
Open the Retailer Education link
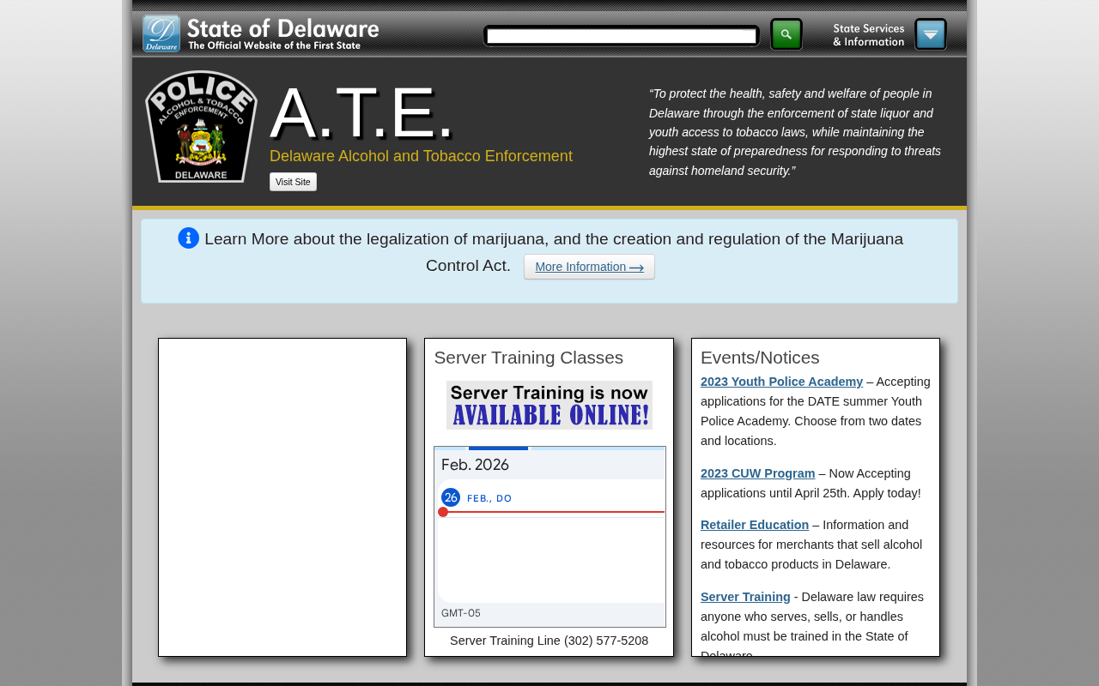tap(755, 525)
